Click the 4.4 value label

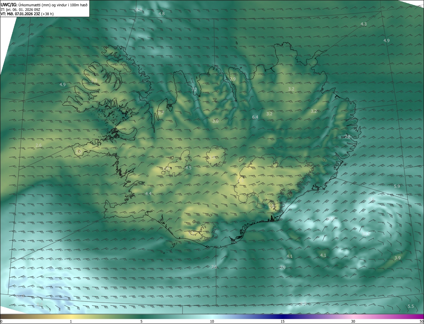(148, 193)
